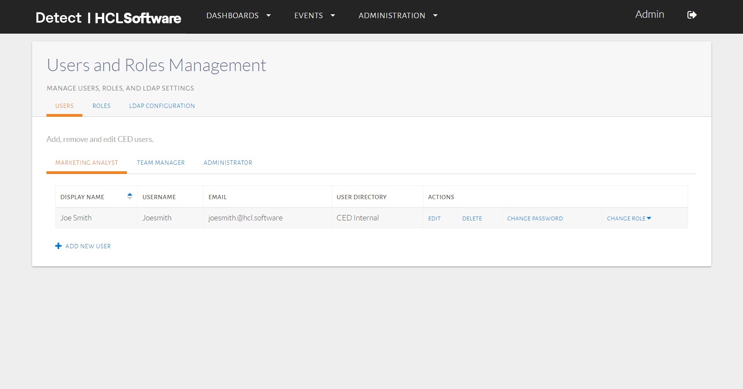Select the Marketing Analyst tab
743x389 pixels.
pos(87,163)
